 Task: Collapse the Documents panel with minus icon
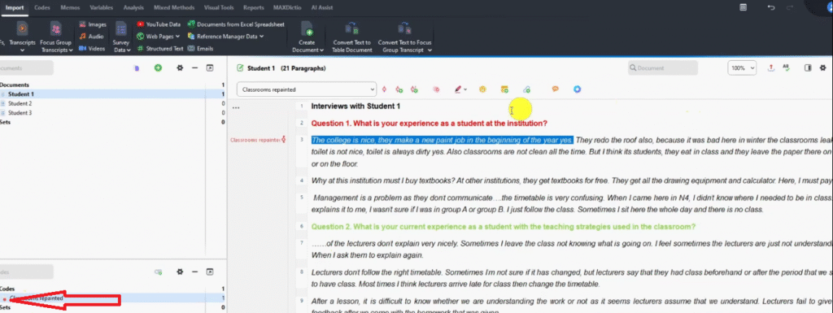point(195,68)
